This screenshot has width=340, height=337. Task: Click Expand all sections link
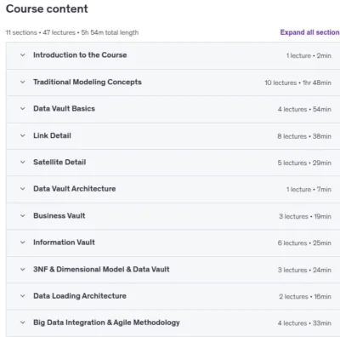[x=310, y=32]
